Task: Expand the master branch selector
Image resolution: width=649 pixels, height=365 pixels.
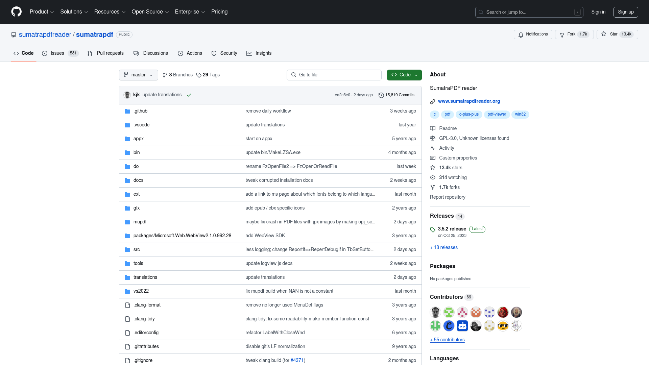Action: point(138,75)
